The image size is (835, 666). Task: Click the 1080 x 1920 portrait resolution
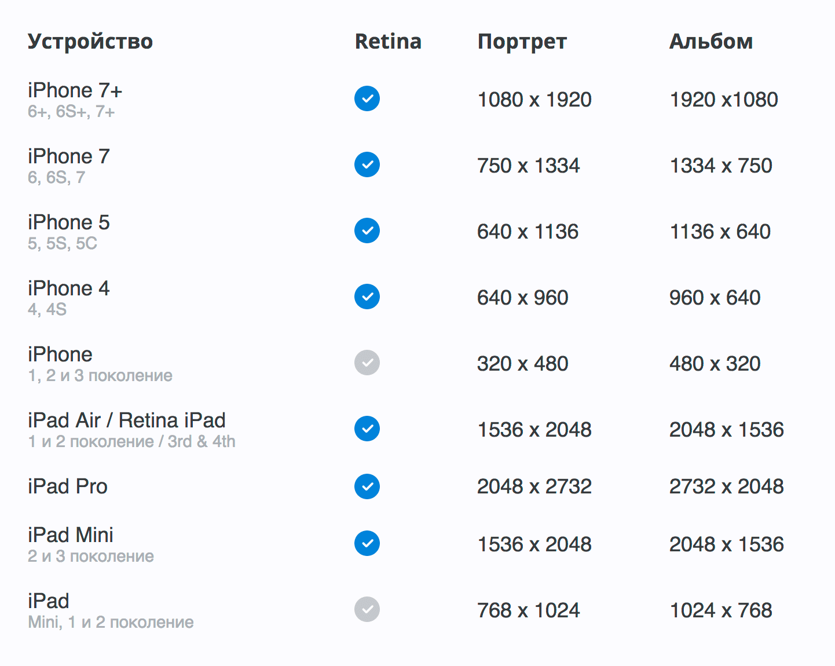[x=534, y=100]
